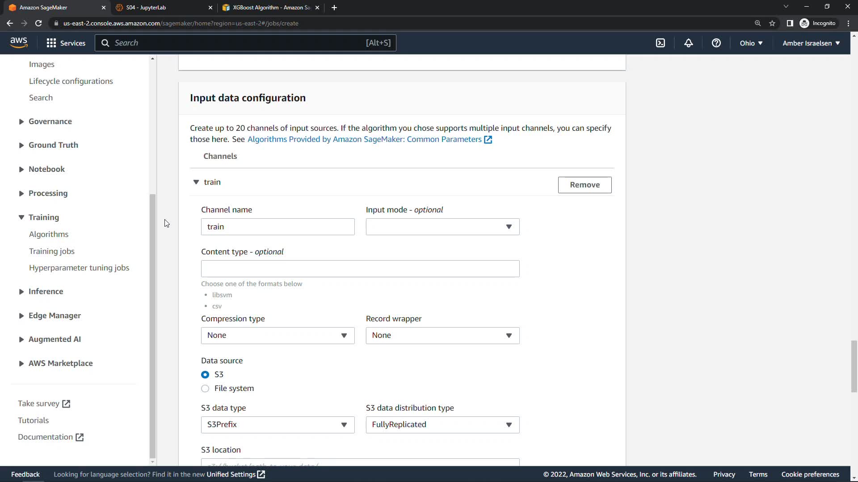Open the S3 data distribution type dropdown
Viewport: 858px width, 482px height.
442,425
